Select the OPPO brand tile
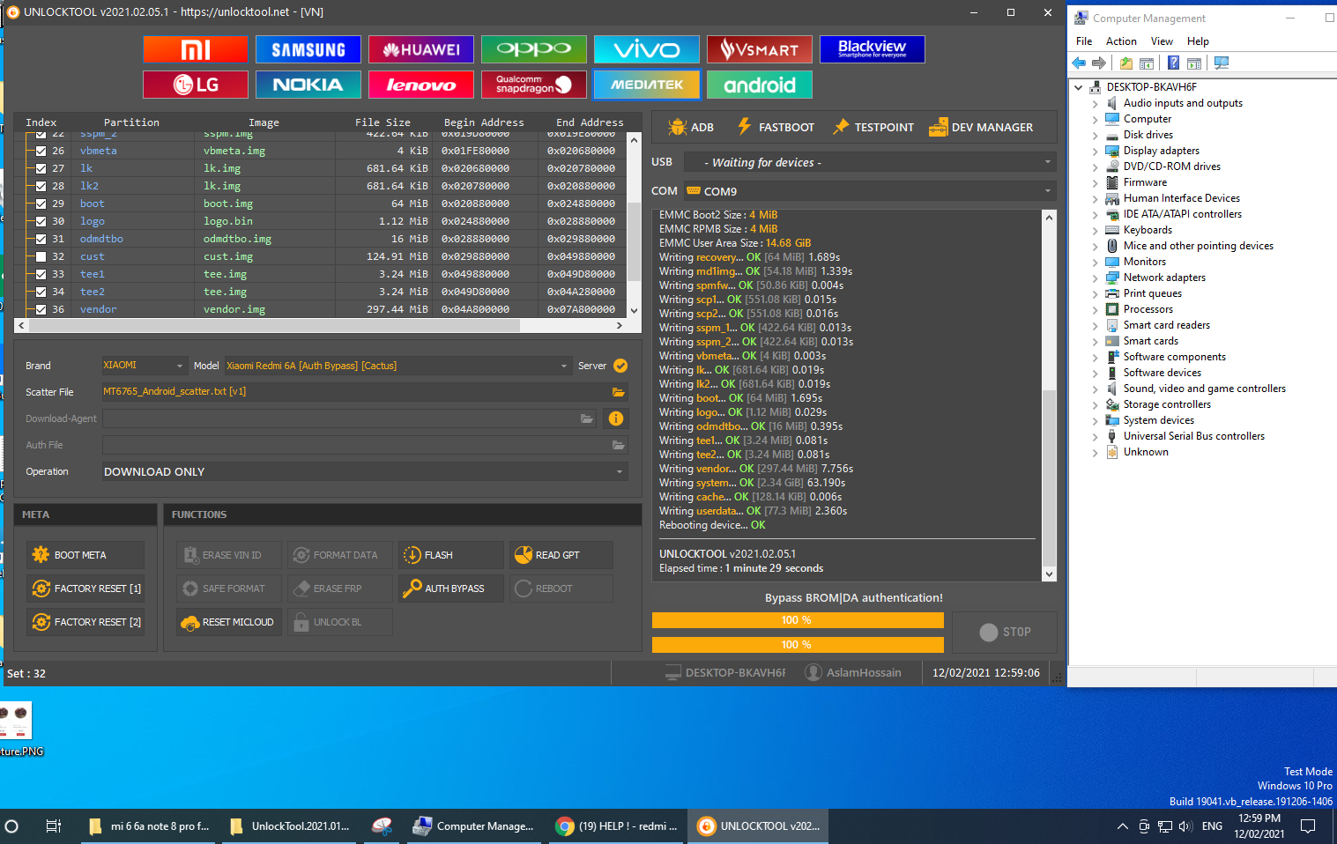 coord(534,49)
